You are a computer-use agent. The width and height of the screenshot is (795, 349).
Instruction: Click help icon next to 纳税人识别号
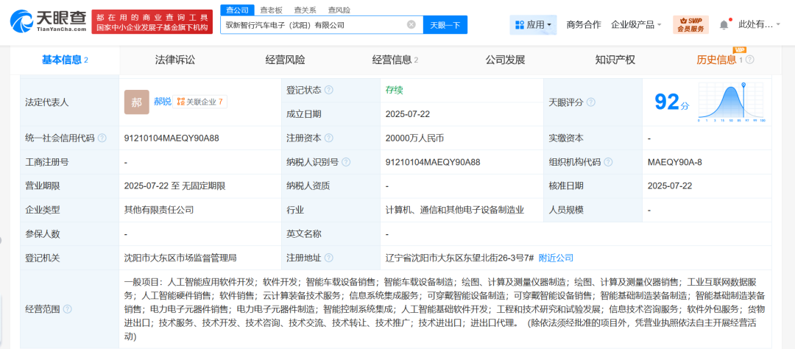(x=346, y=162)
